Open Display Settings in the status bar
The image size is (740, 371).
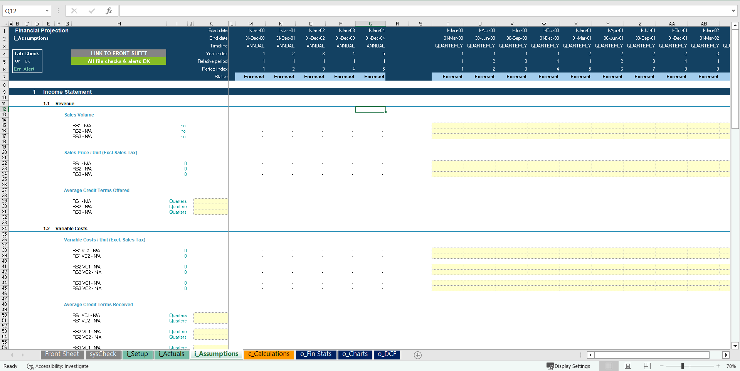(569, 366)
